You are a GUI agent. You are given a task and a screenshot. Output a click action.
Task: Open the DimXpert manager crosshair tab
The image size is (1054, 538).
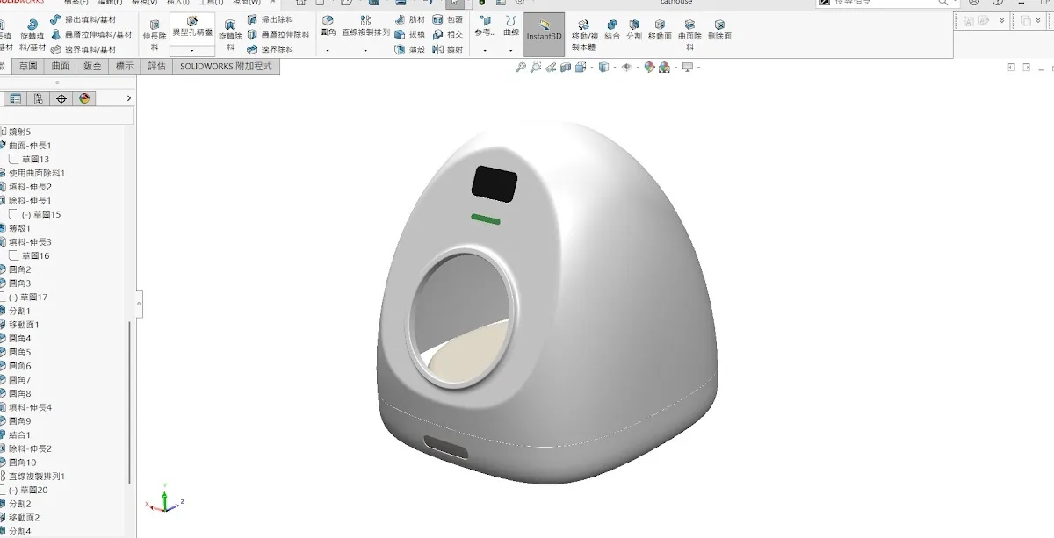coord(61,98)
